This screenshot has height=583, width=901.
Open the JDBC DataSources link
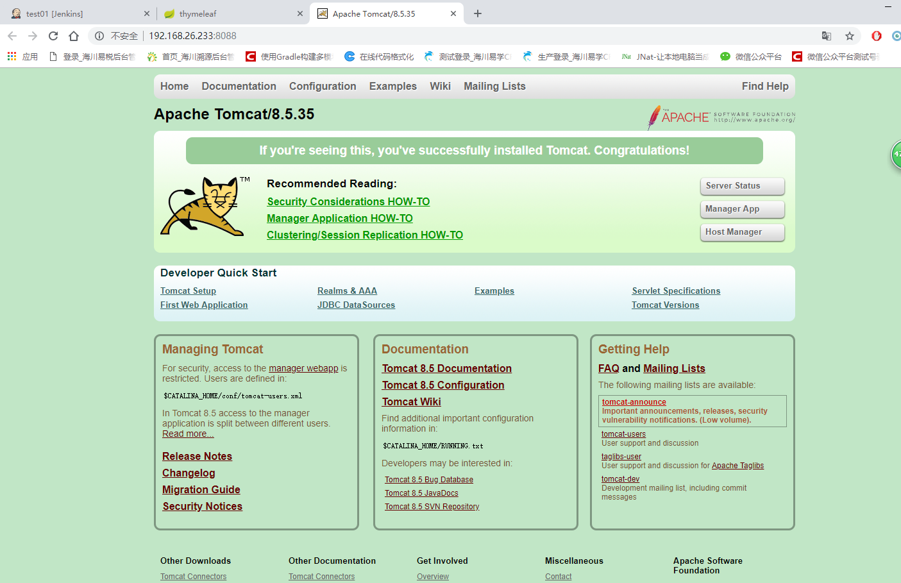click(x=356, y=305)
